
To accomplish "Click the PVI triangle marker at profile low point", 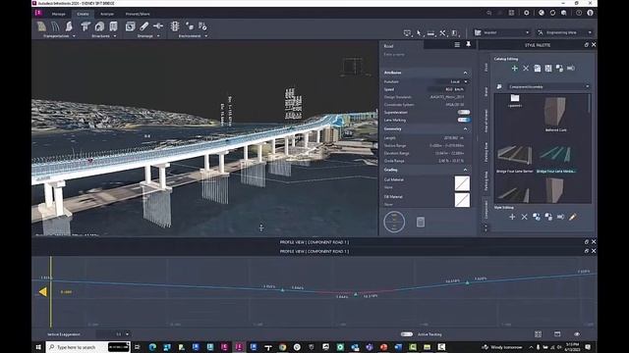I will (356, 294).
